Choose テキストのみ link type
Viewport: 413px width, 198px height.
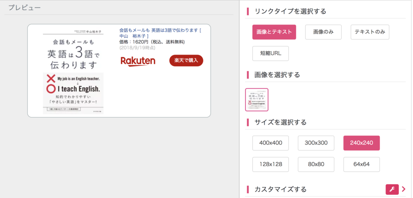370,32
